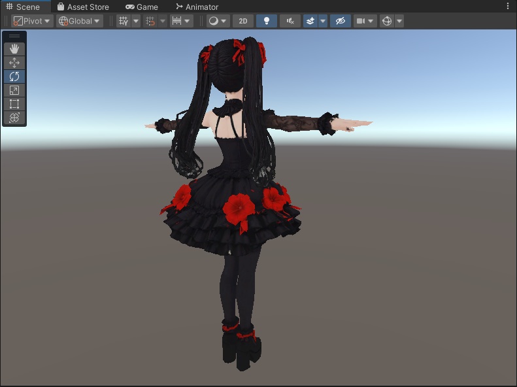517x387 pixels.
Task: Toggle scene effects button
Action: [310, 21]
